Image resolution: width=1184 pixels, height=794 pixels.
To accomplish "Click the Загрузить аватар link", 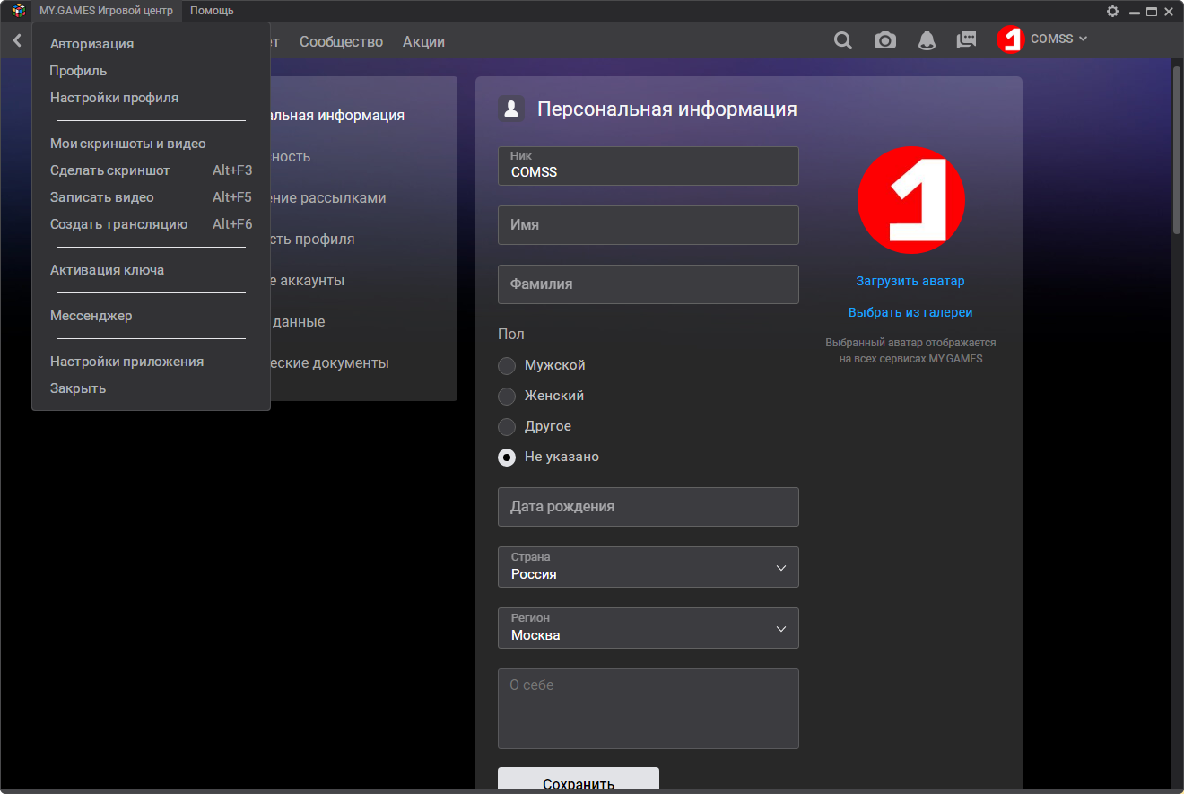I will click(x=910, y=281).
